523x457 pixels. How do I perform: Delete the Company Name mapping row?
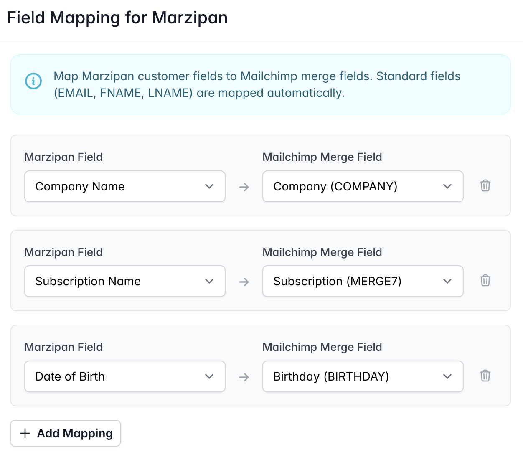click(485, 186)
